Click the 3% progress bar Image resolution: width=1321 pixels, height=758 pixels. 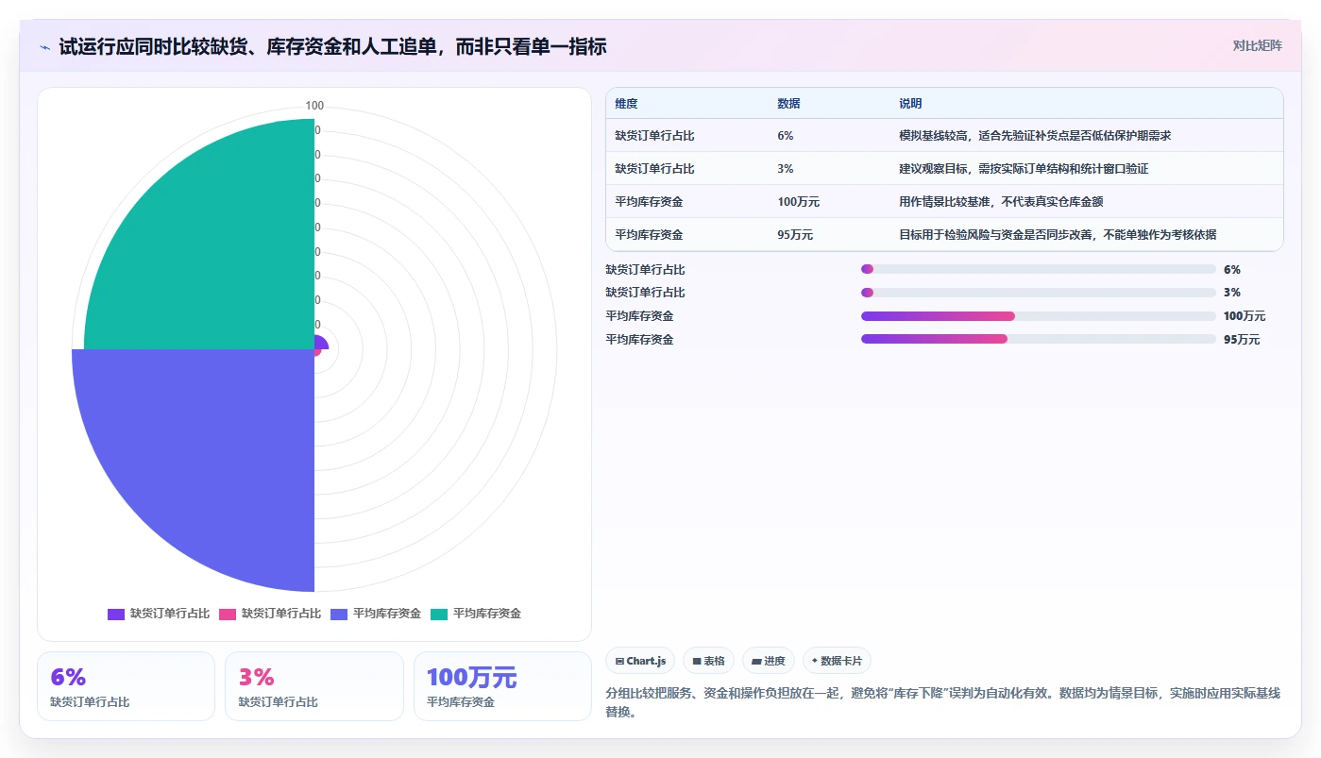[x=1039, y=293]
